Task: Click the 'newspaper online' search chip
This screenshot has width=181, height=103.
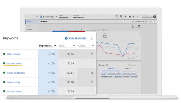Action: [x=107, y=76]
